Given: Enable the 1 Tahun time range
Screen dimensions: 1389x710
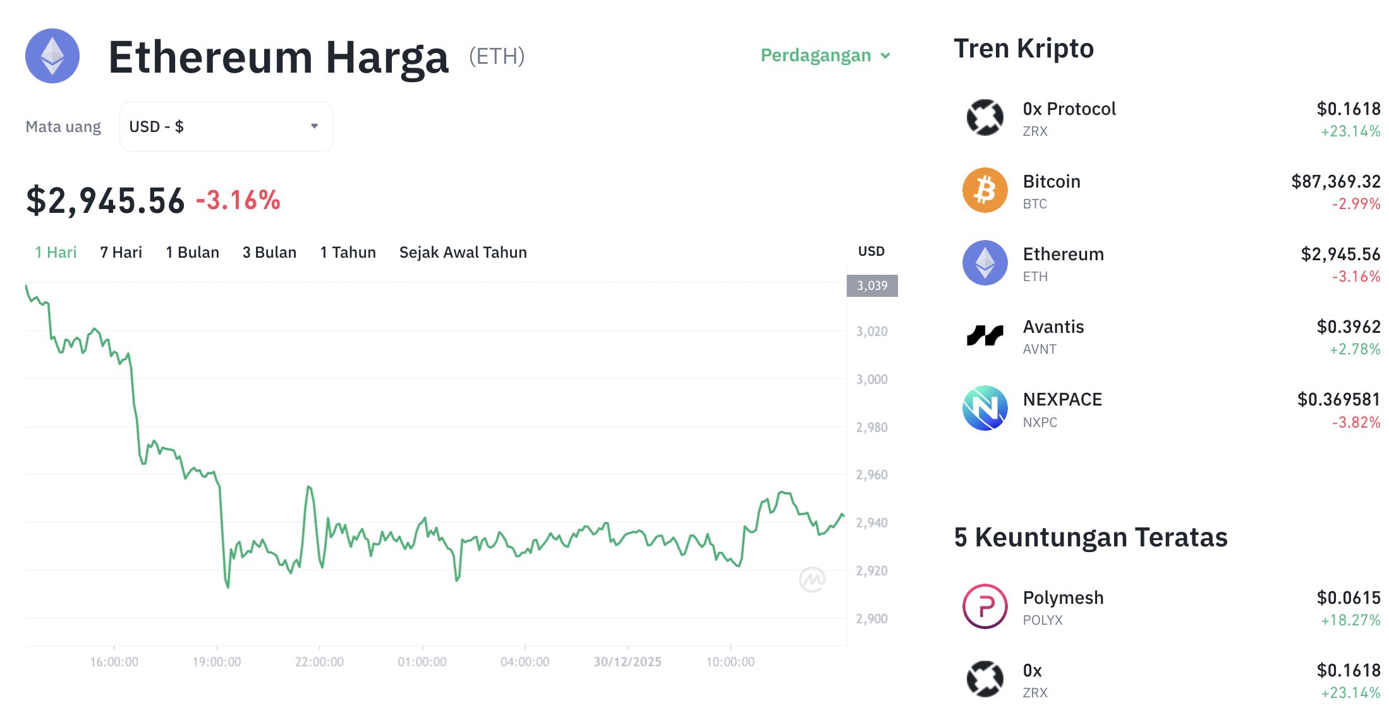Looking at the screenshot, I should [x=348, y=252].
